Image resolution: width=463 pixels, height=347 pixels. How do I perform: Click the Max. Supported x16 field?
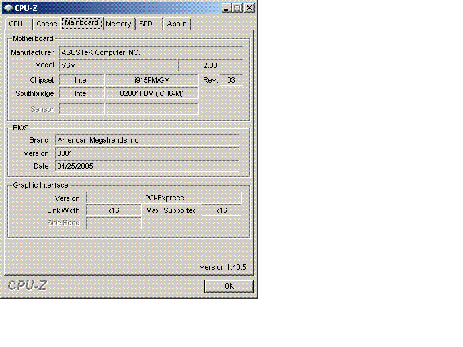pos(221,210)
